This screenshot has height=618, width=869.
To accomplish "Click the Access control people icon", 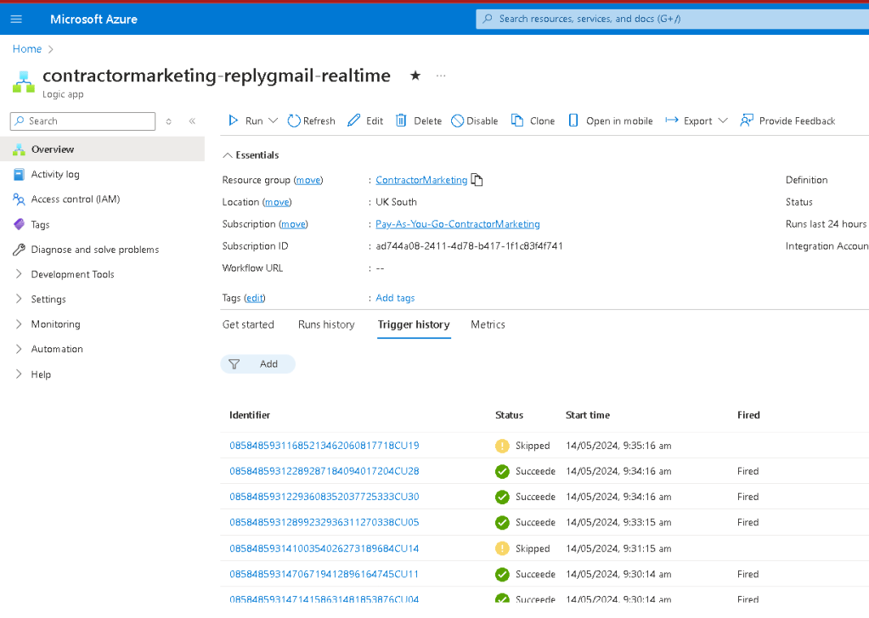I will tap(19, 199).
